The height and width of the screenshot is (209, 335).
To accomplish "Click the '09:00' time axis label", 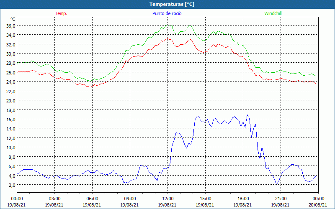I will point(130,199).
